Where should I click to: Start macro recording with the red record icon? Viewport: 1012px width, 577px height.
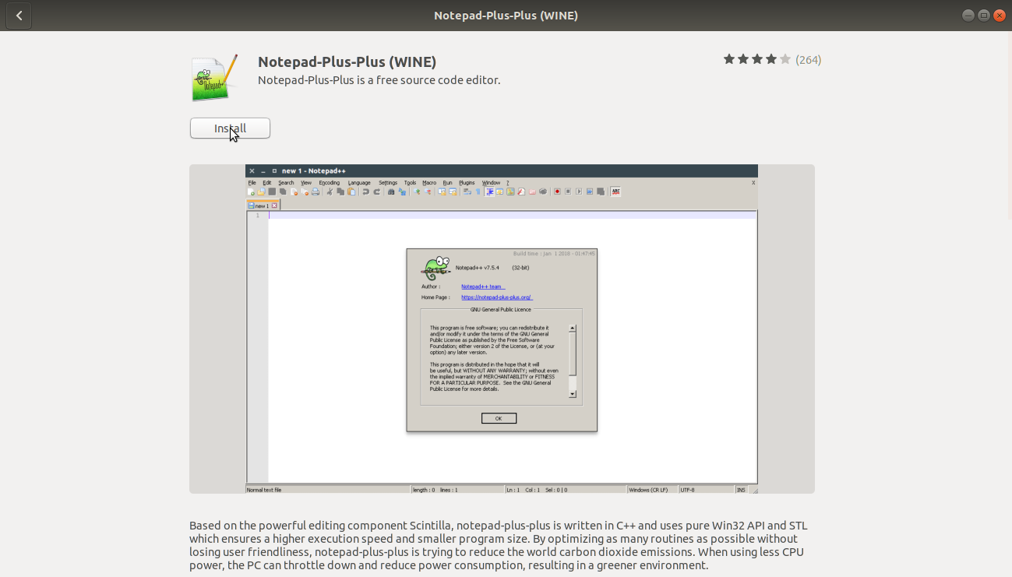point(557,191)
